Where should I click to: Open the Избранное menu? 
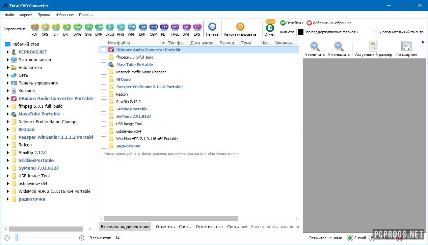pyautogui.click(x=64, y=15)
